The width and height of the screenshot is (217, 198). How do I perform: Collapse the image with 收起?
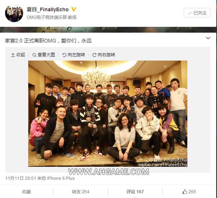(18, 55)
